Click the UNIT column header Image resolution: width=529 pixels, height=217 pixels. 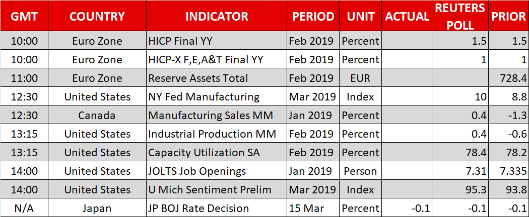coord(360,16)
